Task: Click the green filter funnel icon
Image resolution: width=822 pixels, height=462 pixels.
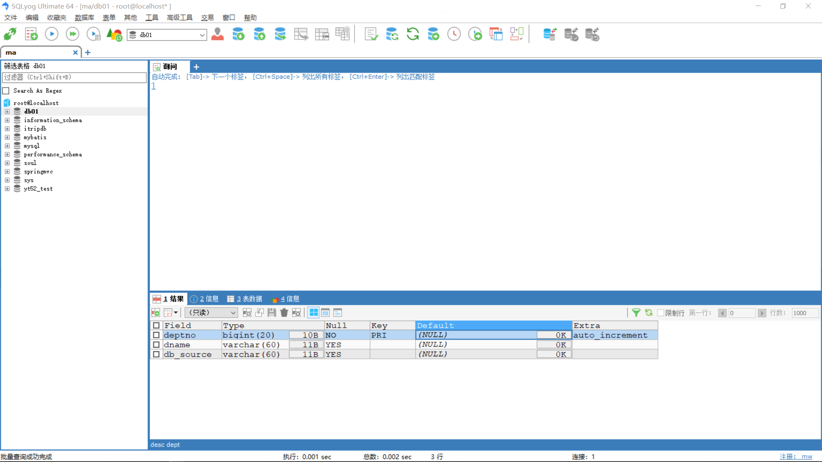Action: point(636,313)
